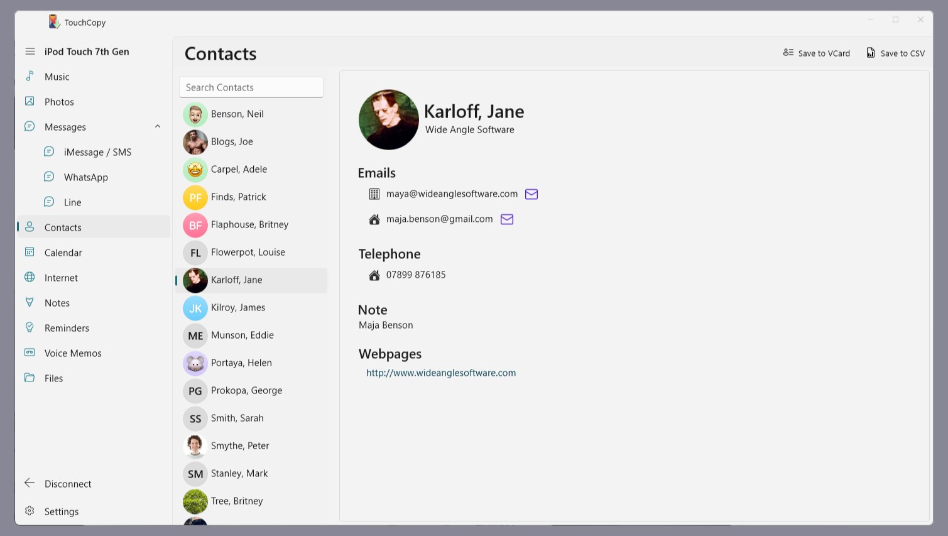948x536 pixels.
Task: Send email to maya@wideanglesoftware.com via envelope icon
Action: point(531,194)
